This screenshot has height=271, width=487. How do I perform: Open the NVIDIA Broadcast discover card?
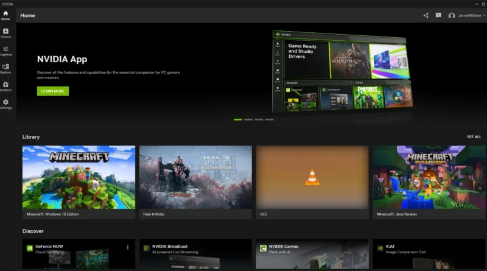(195, 254)
